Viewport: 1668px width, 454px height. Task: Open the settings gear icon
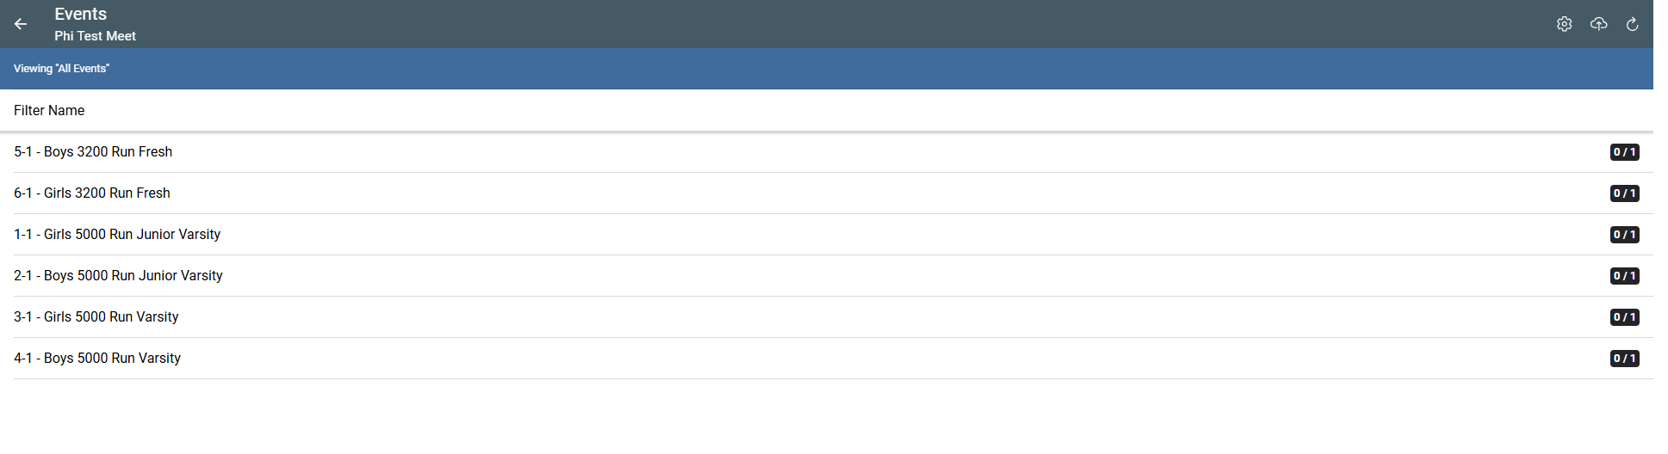pyautogui.click(x=1564, y=24)
